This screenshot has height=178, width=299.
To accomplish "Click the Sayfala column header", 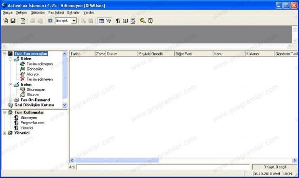I will click(144, 54).
